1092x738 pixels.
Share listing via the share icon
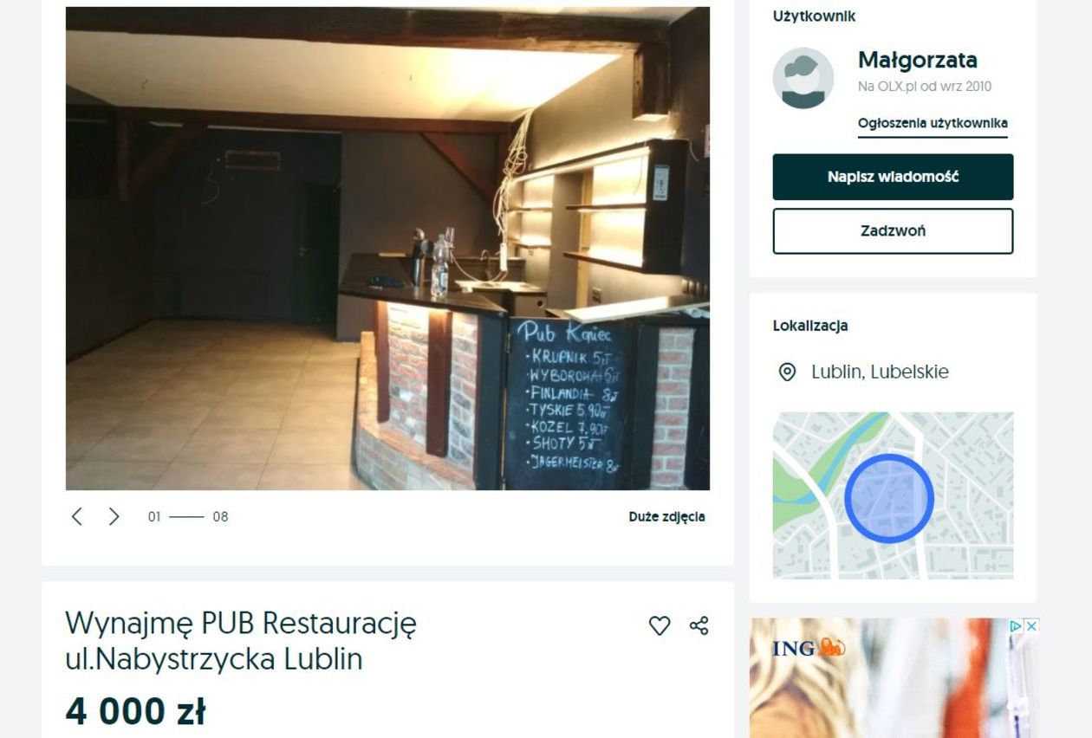699,625
